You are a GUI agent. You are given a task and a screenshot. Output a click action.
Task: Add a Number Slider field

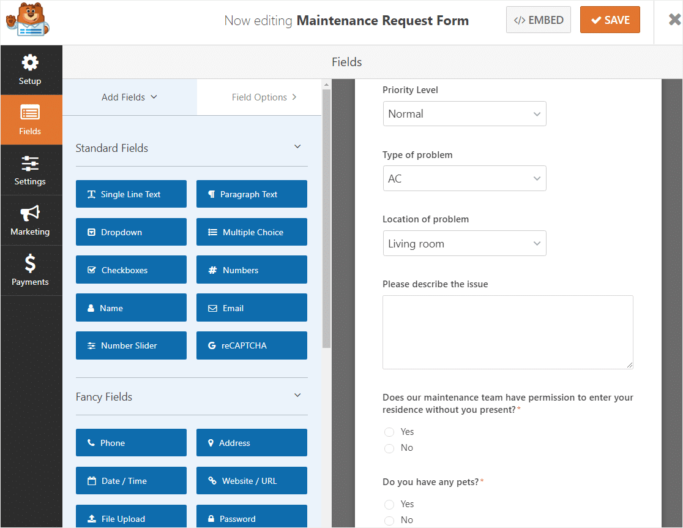pos(131,345)
